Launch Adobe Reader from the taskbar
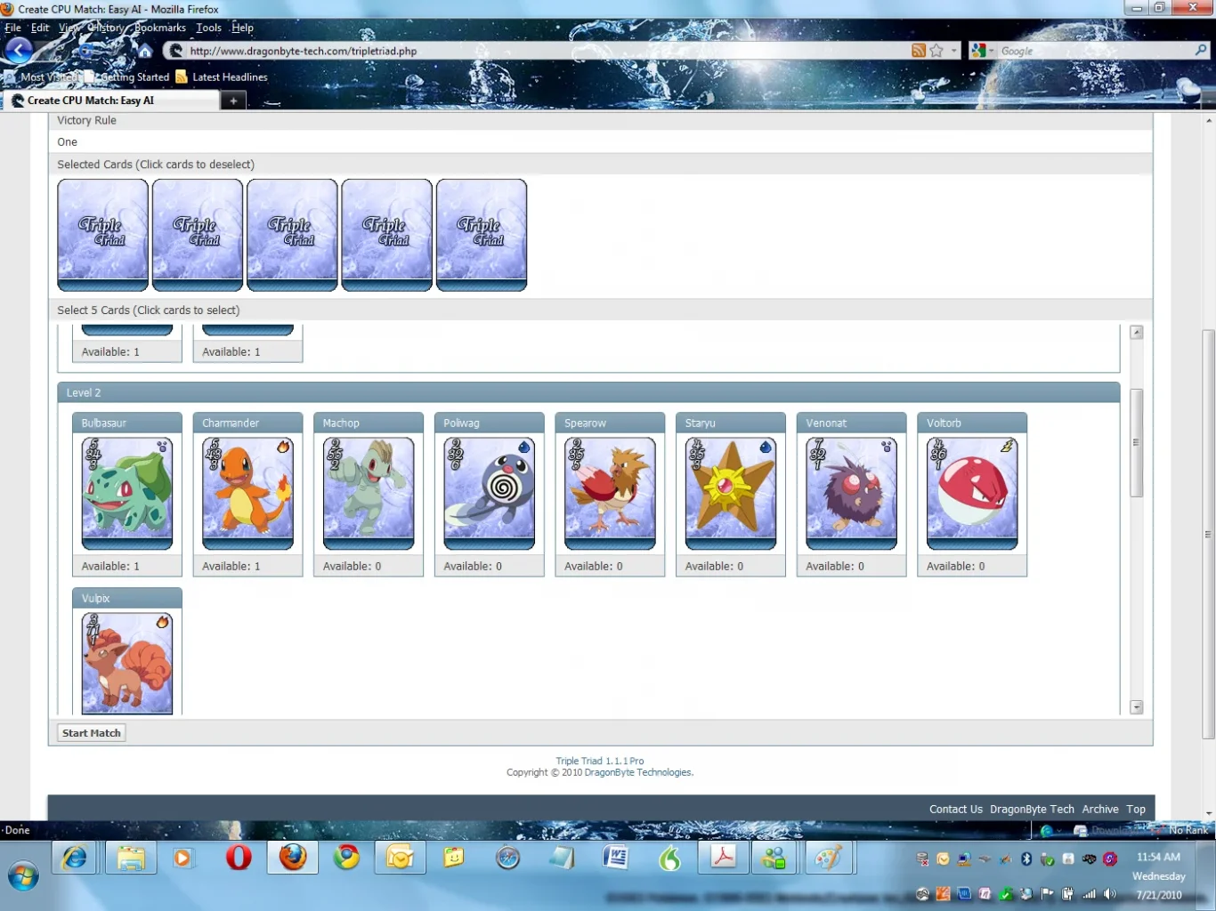Screen dimensions: 1216x911 coord(723,858)
